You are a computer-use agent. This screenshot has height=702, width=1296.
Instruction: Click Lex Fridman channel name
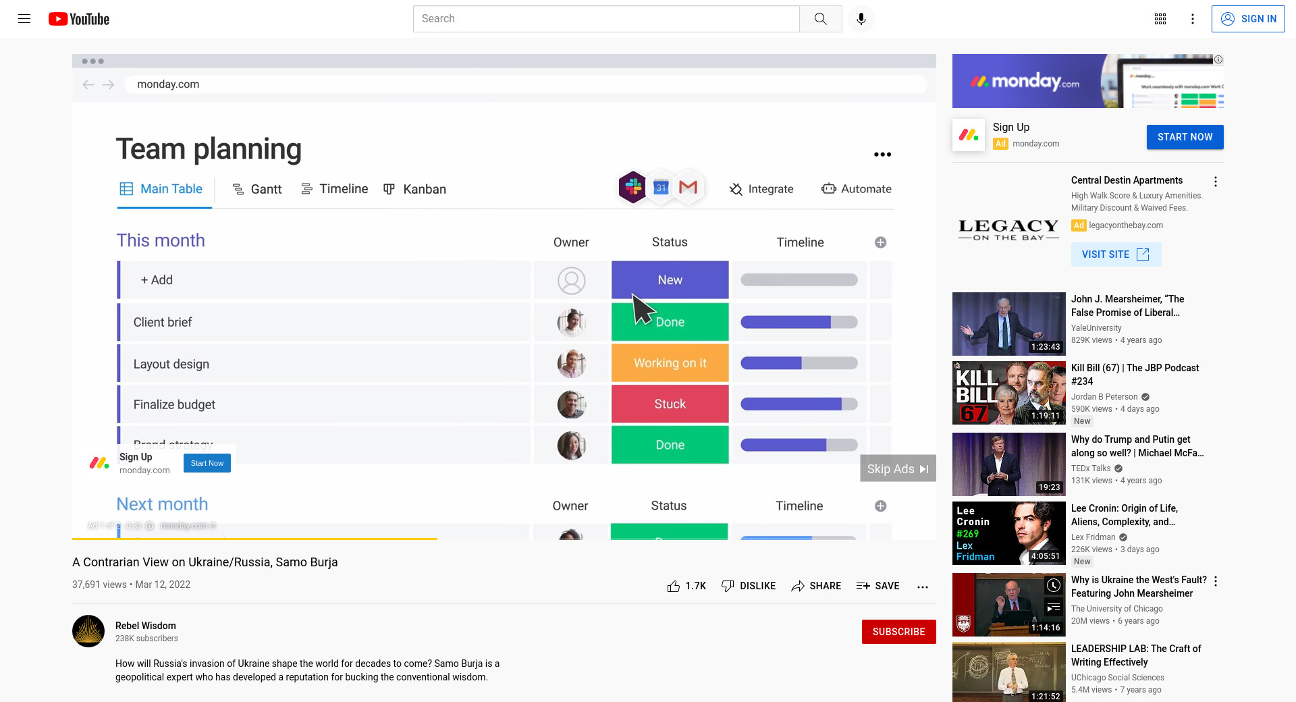click(1093, 537)
